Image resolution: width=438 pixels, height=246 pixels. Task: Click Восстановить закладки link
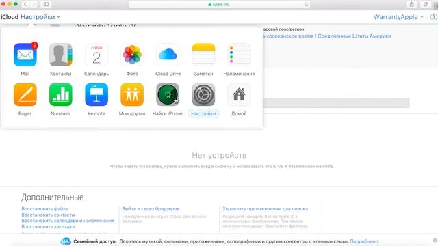(x=48, y=226)
